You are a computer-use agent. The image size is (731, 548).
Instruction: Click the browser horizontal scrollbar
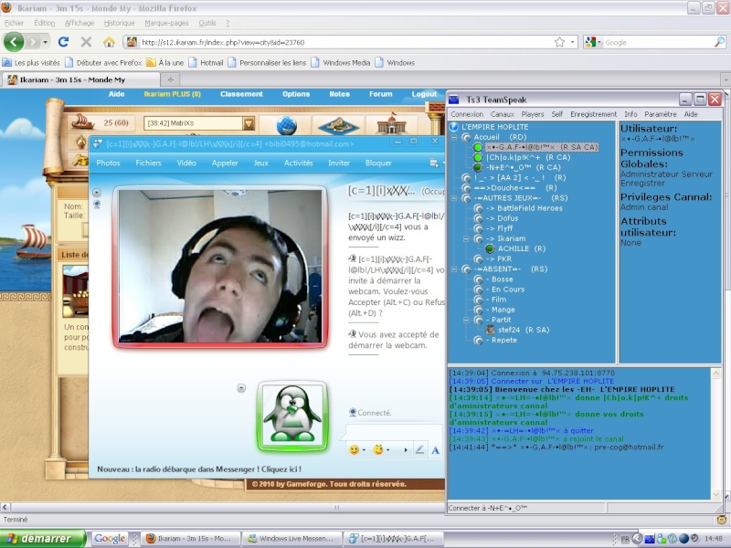336,508
